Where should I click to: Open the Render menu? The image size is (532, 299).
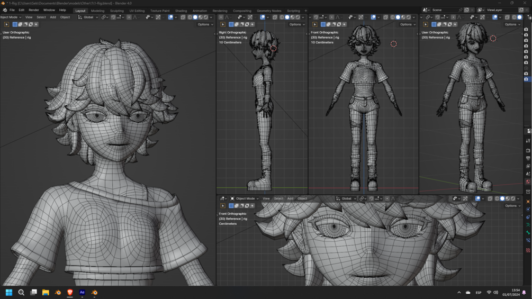tap(34, 10)
